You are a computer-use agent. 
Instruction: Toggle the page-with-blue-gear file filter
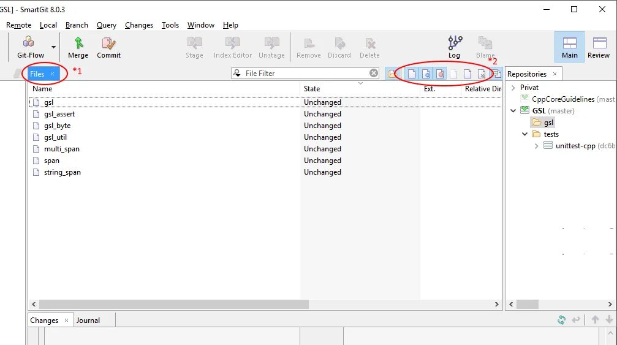pyautogui.click(x=426, y=74)
